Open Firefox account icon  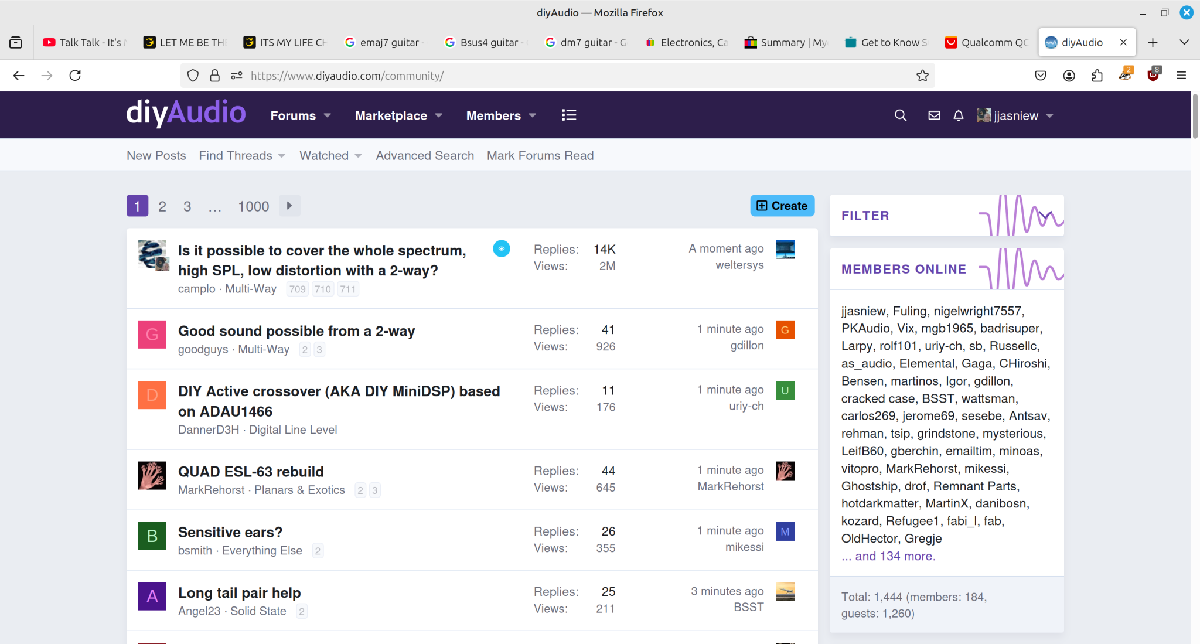click(1069, 76)
